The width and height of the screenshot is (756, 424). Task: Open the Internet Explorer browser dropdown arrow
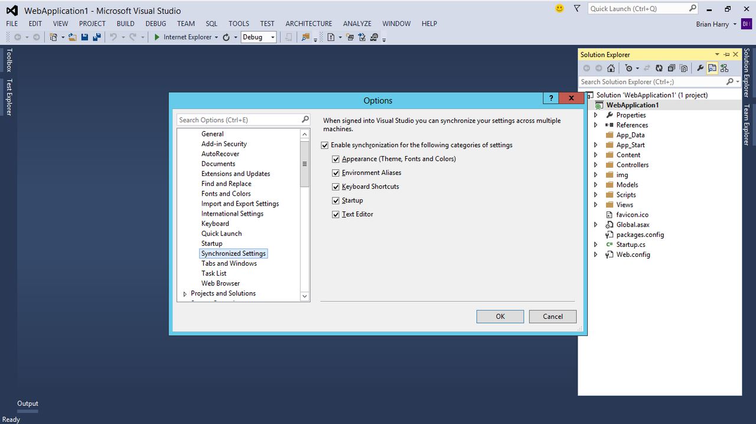[x=216, y=37]
